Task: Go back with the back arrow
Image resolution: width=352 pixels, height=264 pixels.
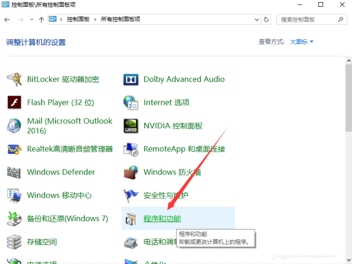Action: (x=7, y=20)
